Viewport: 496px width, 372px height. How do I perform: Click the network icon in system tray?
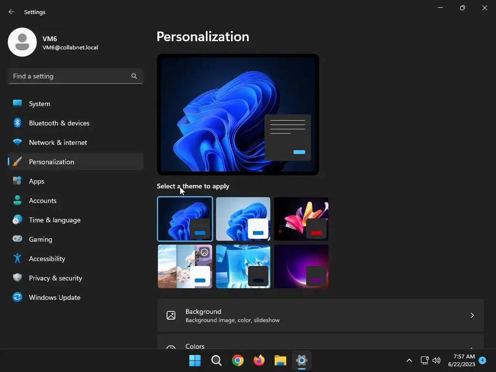click(424, 360)
